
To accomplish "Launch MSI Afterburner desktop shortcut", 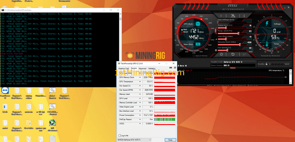I will pos(53,124).
